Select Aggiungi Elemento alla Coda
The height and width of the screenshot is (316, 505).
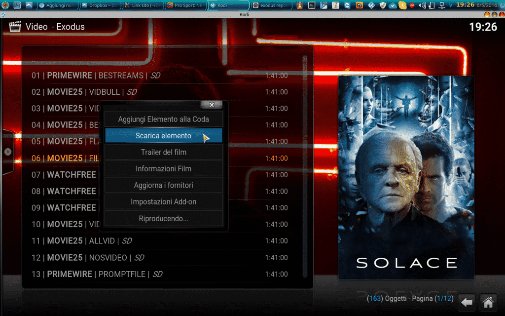(x=164, y=119)
